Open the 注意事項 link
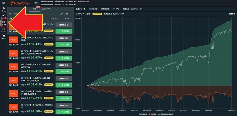The width and height of the screenshot is (237, 116). tap(232, 14)
